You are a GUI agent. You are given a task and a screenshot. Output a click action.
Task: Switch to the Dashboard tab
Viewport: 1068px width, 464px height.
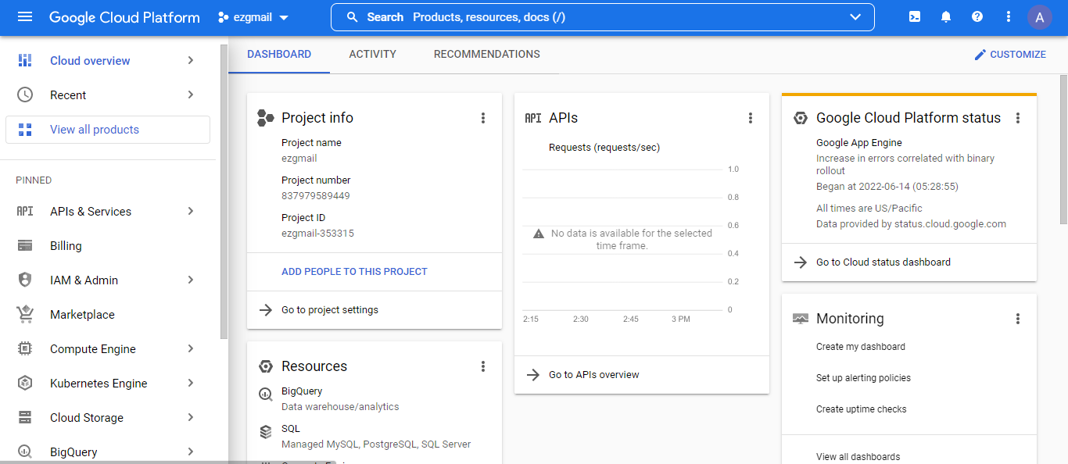(279, 55)
